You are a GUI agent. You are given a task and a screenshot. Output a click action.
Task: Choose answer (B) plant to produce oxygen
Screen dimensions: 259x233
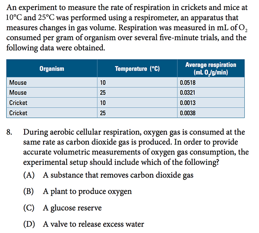[x=87, y=192]
